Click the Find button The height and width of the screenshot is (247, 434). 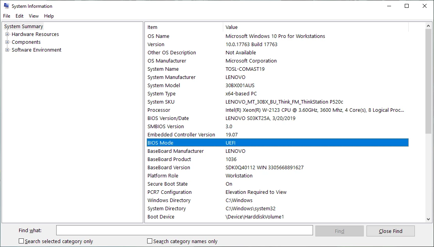pos(339,231)
